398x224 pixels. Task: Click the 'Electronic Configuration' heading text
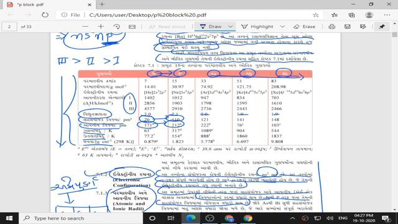point(131,182)
